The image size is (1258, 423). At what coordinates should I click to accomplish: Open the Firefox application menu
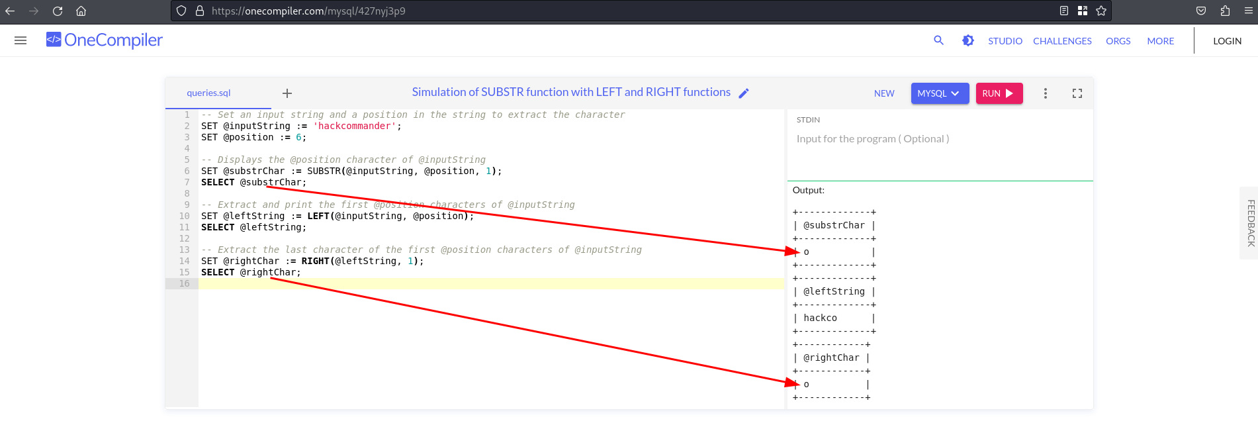click(x=1247, y=11)
